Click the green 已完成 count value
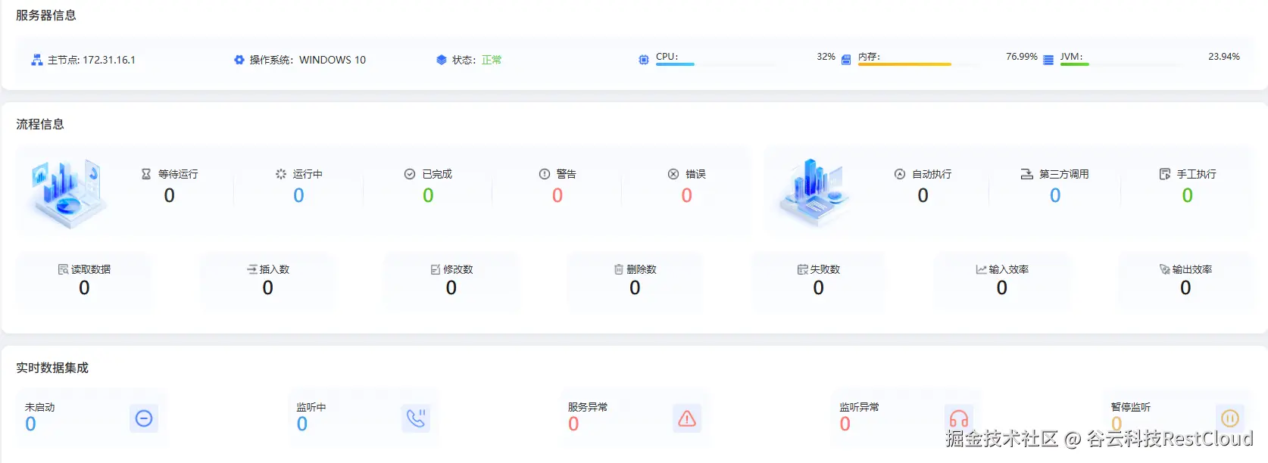Screen dimensions: 1268x463 click(428, 196)
